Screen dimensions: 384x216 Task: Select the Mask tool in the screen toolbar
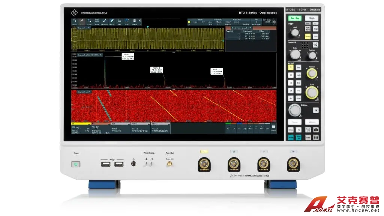97,21
